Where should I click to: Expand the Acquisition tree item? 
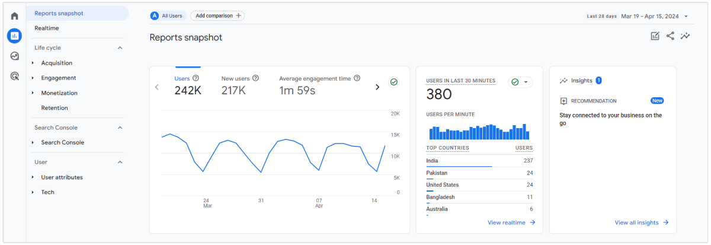point(33,63)
